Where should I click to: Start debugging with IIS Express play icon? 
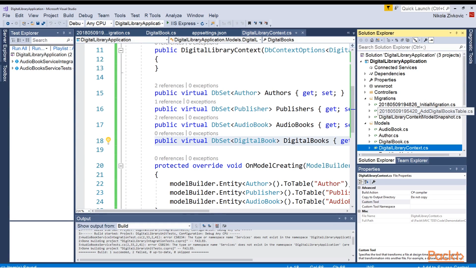click(168, 23)
